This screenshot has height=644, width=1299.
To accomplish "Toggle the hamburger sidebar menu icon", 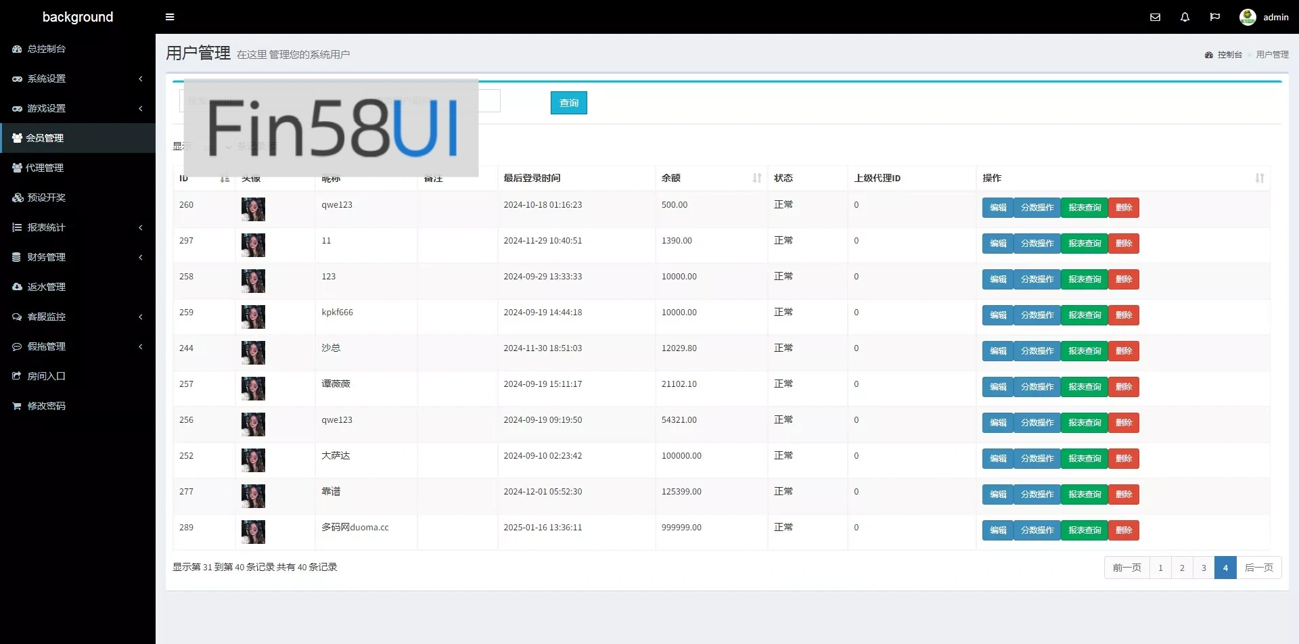I will pos(170,17).
